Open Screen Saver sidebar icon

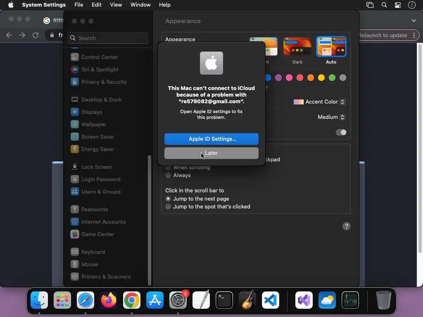75,137
